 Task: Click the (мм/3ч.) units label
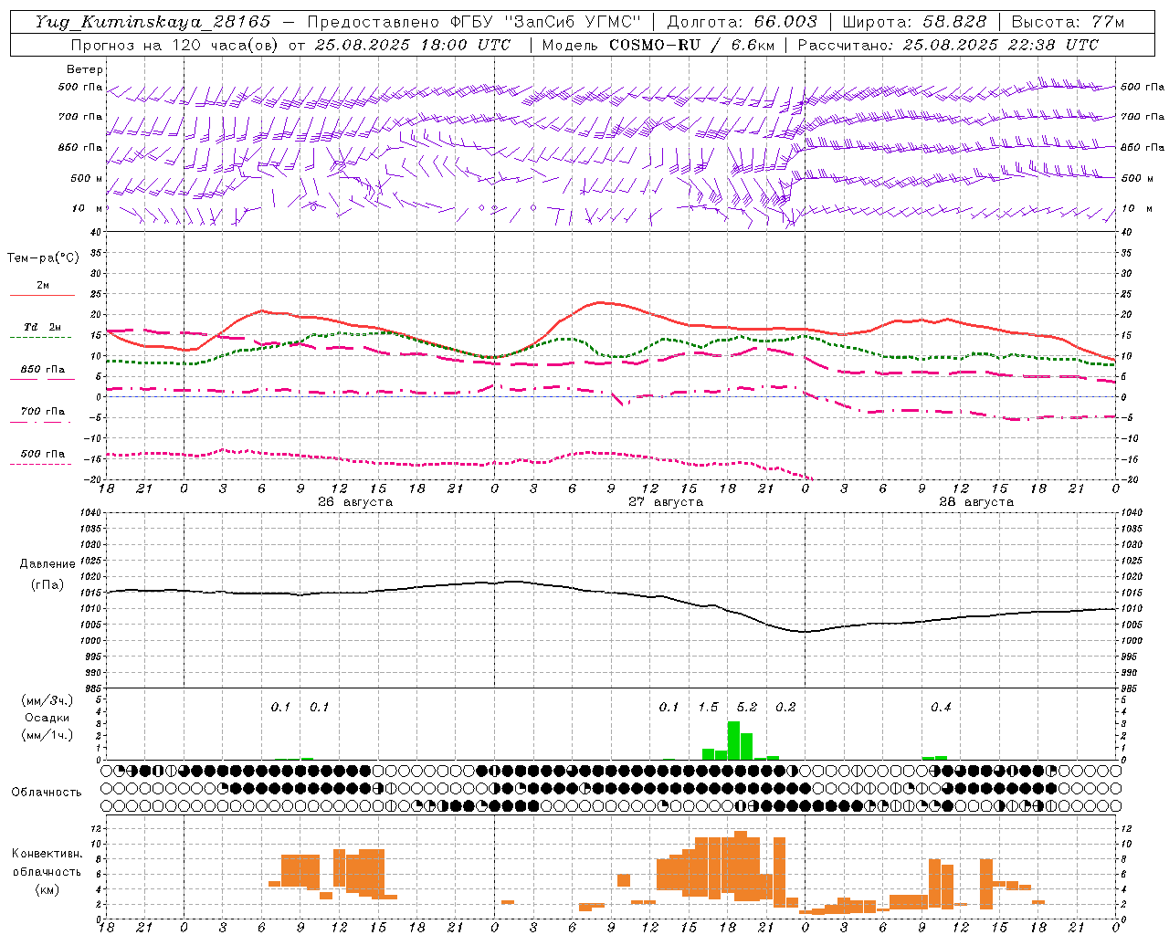(x=47, y=700)
